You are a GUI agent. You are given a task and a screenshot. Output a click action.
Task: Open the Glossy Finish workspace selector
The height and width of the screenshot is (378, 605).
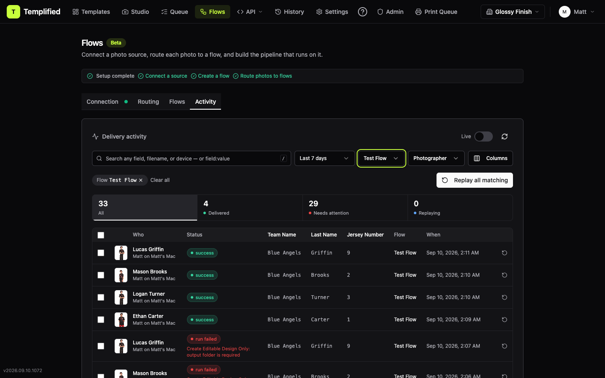pyautogui.click(x=513, y=12)
